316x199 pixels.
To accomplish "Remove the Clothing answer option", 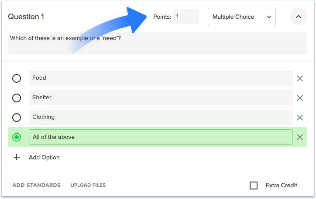I will coord(300,118).
